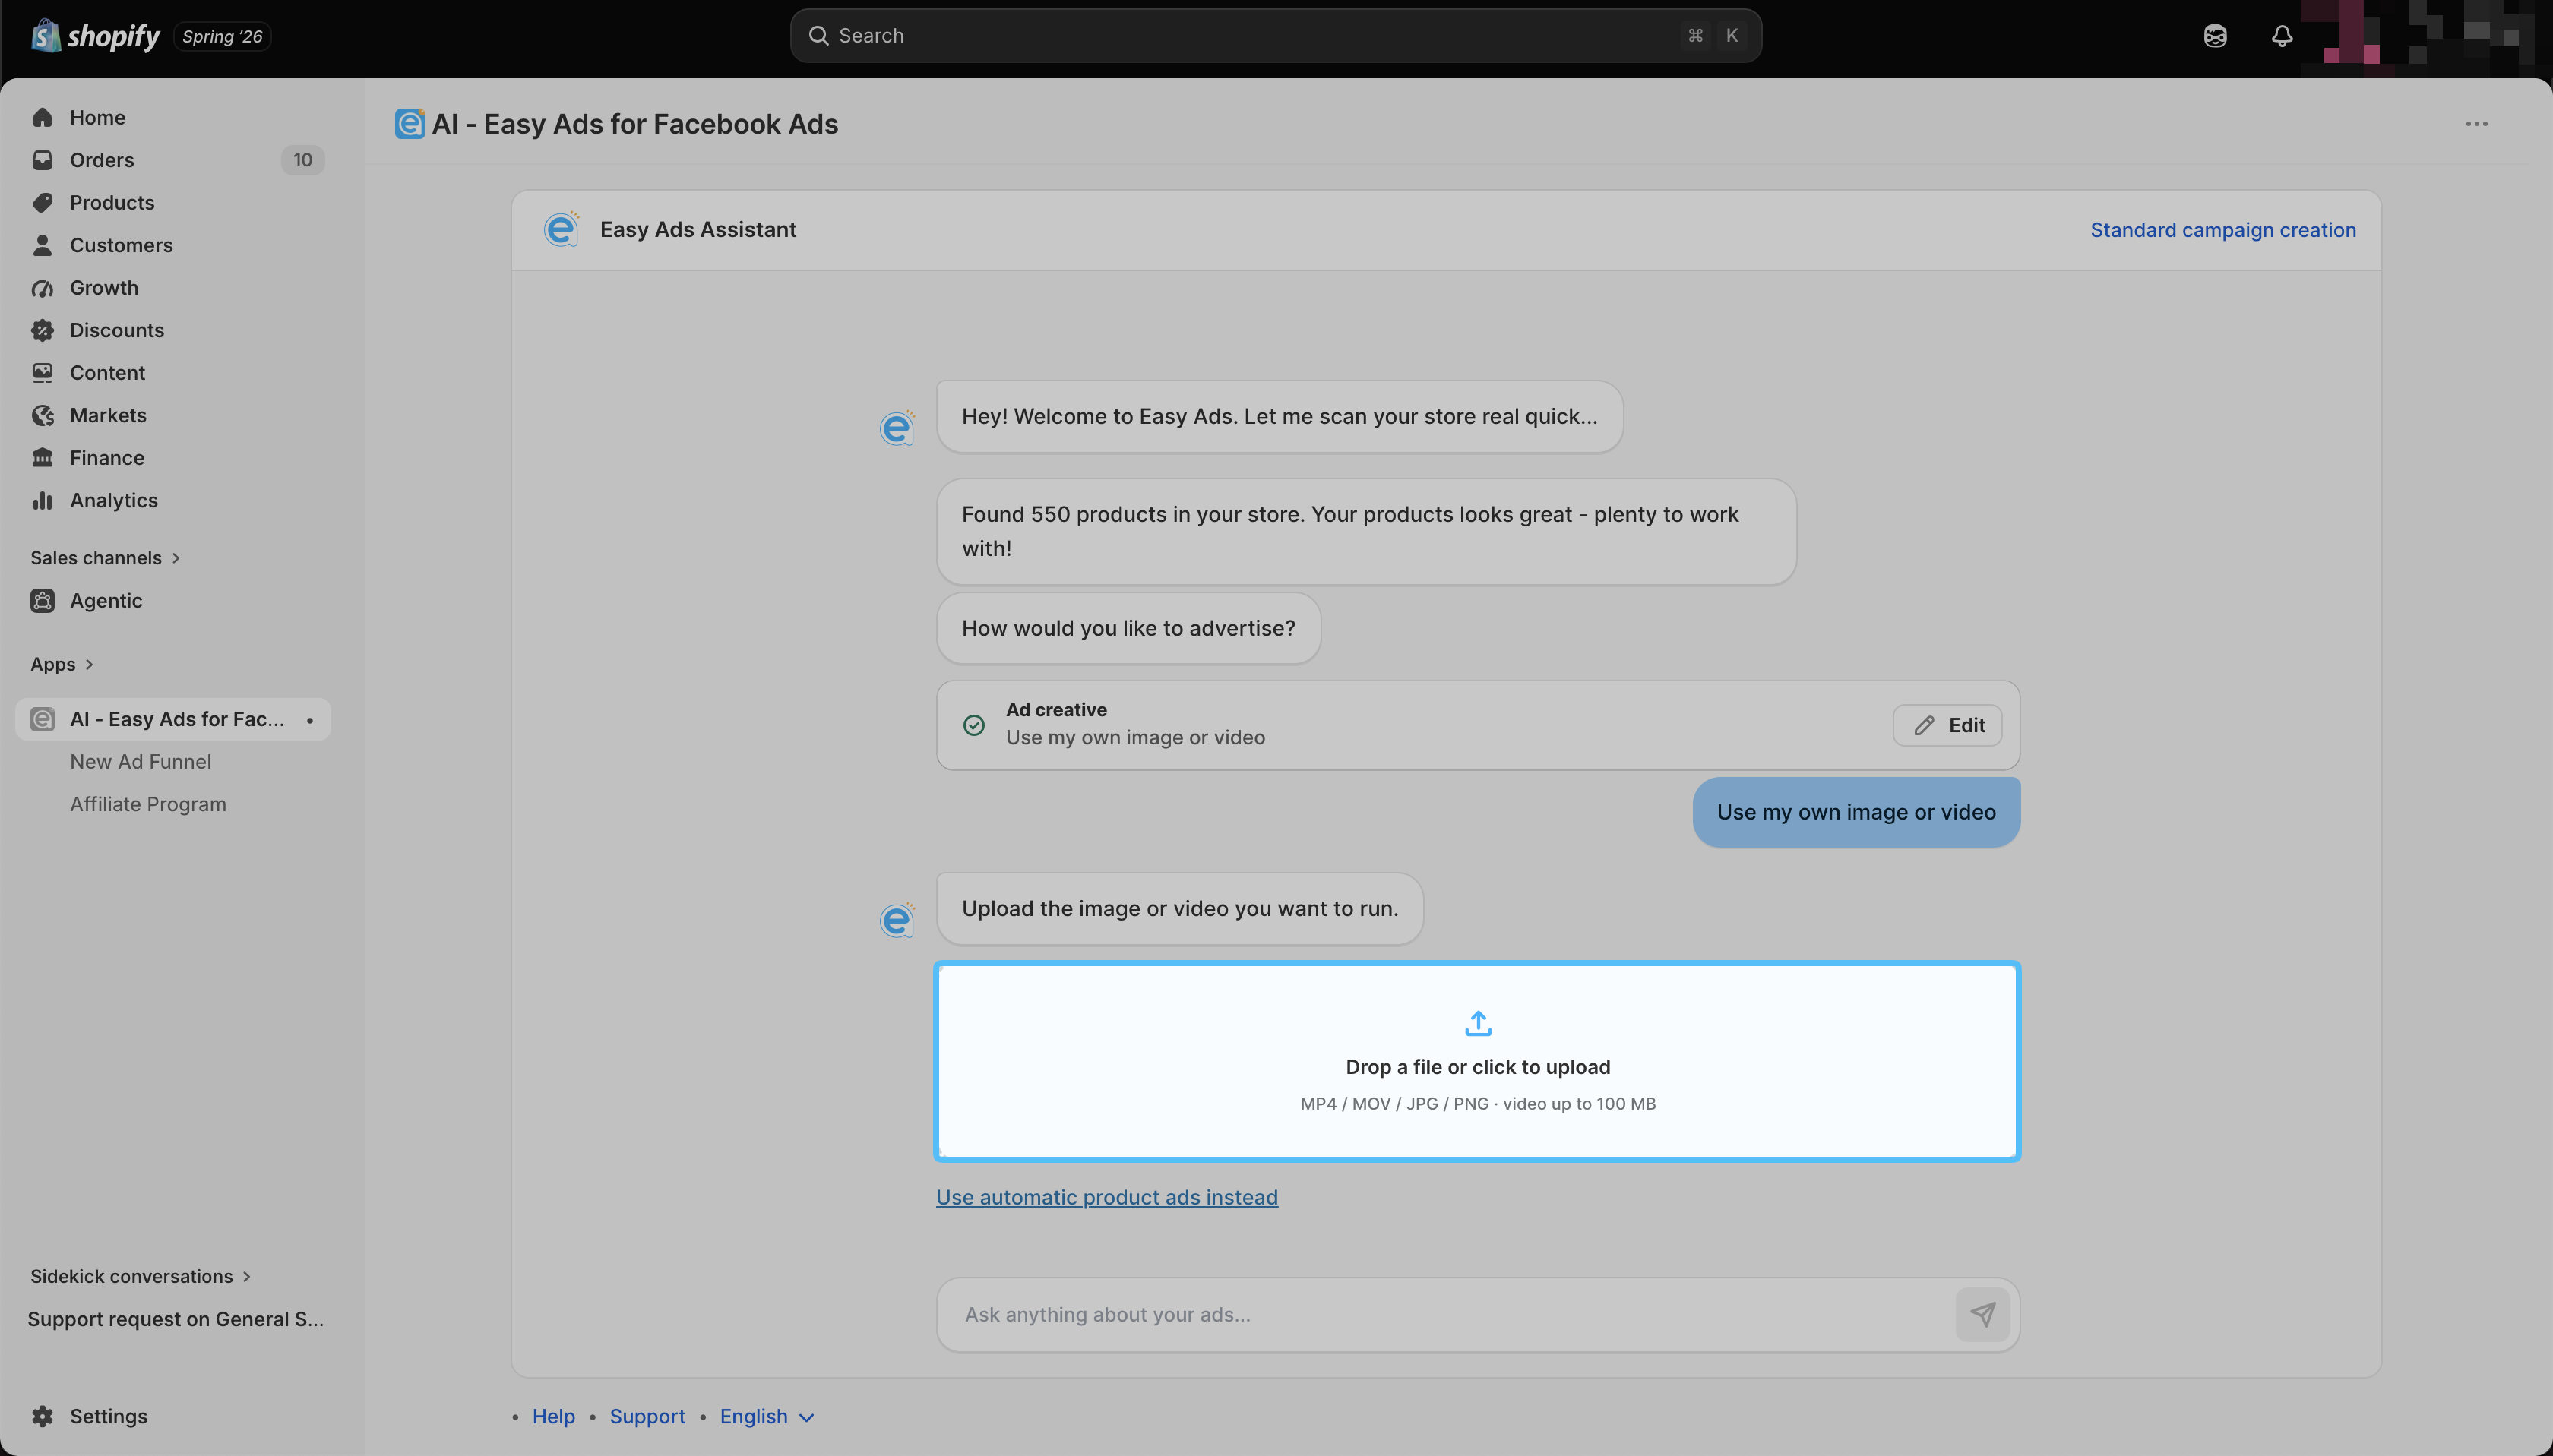The width and height of the screenshot is (2553, 1456).
Task: Expand the Apps section
Action: point(62,664)
